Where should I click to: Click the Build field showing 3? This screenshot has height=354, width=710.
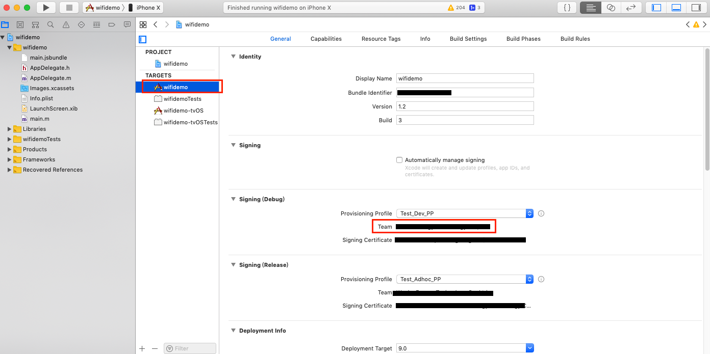tap(465, 120)
